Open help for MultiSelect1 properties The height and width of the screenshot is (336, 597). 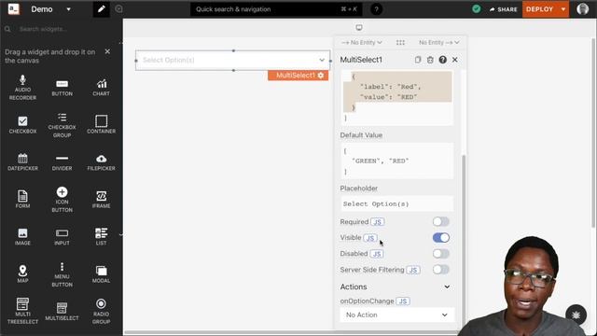[442, 60]
